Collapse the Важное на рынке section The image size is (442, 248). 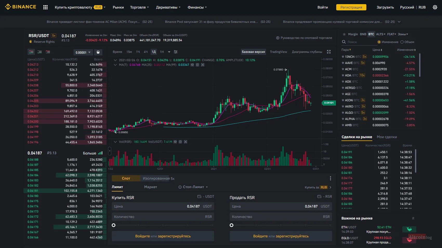[413, 218]
